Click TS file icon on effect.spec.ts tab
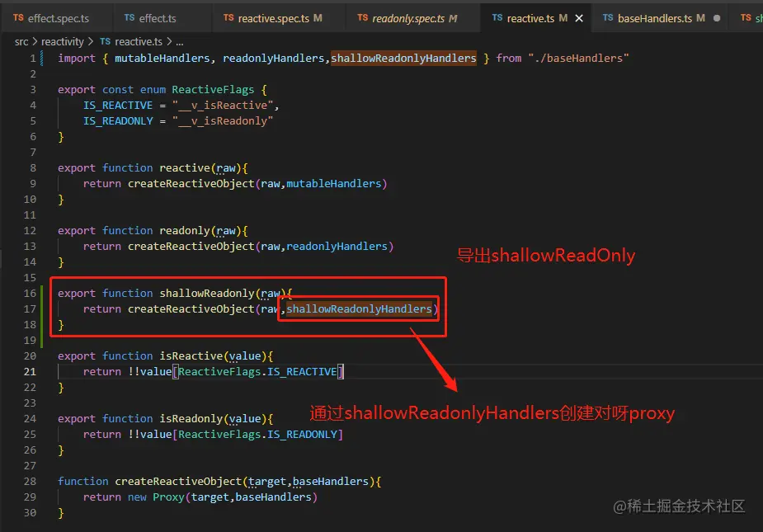The height and width of the screenshot is (532, 763). [x=18, y=18]
